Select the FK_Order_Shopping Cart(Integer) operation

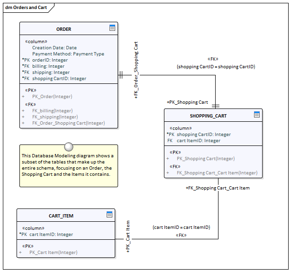click(68, 123)
